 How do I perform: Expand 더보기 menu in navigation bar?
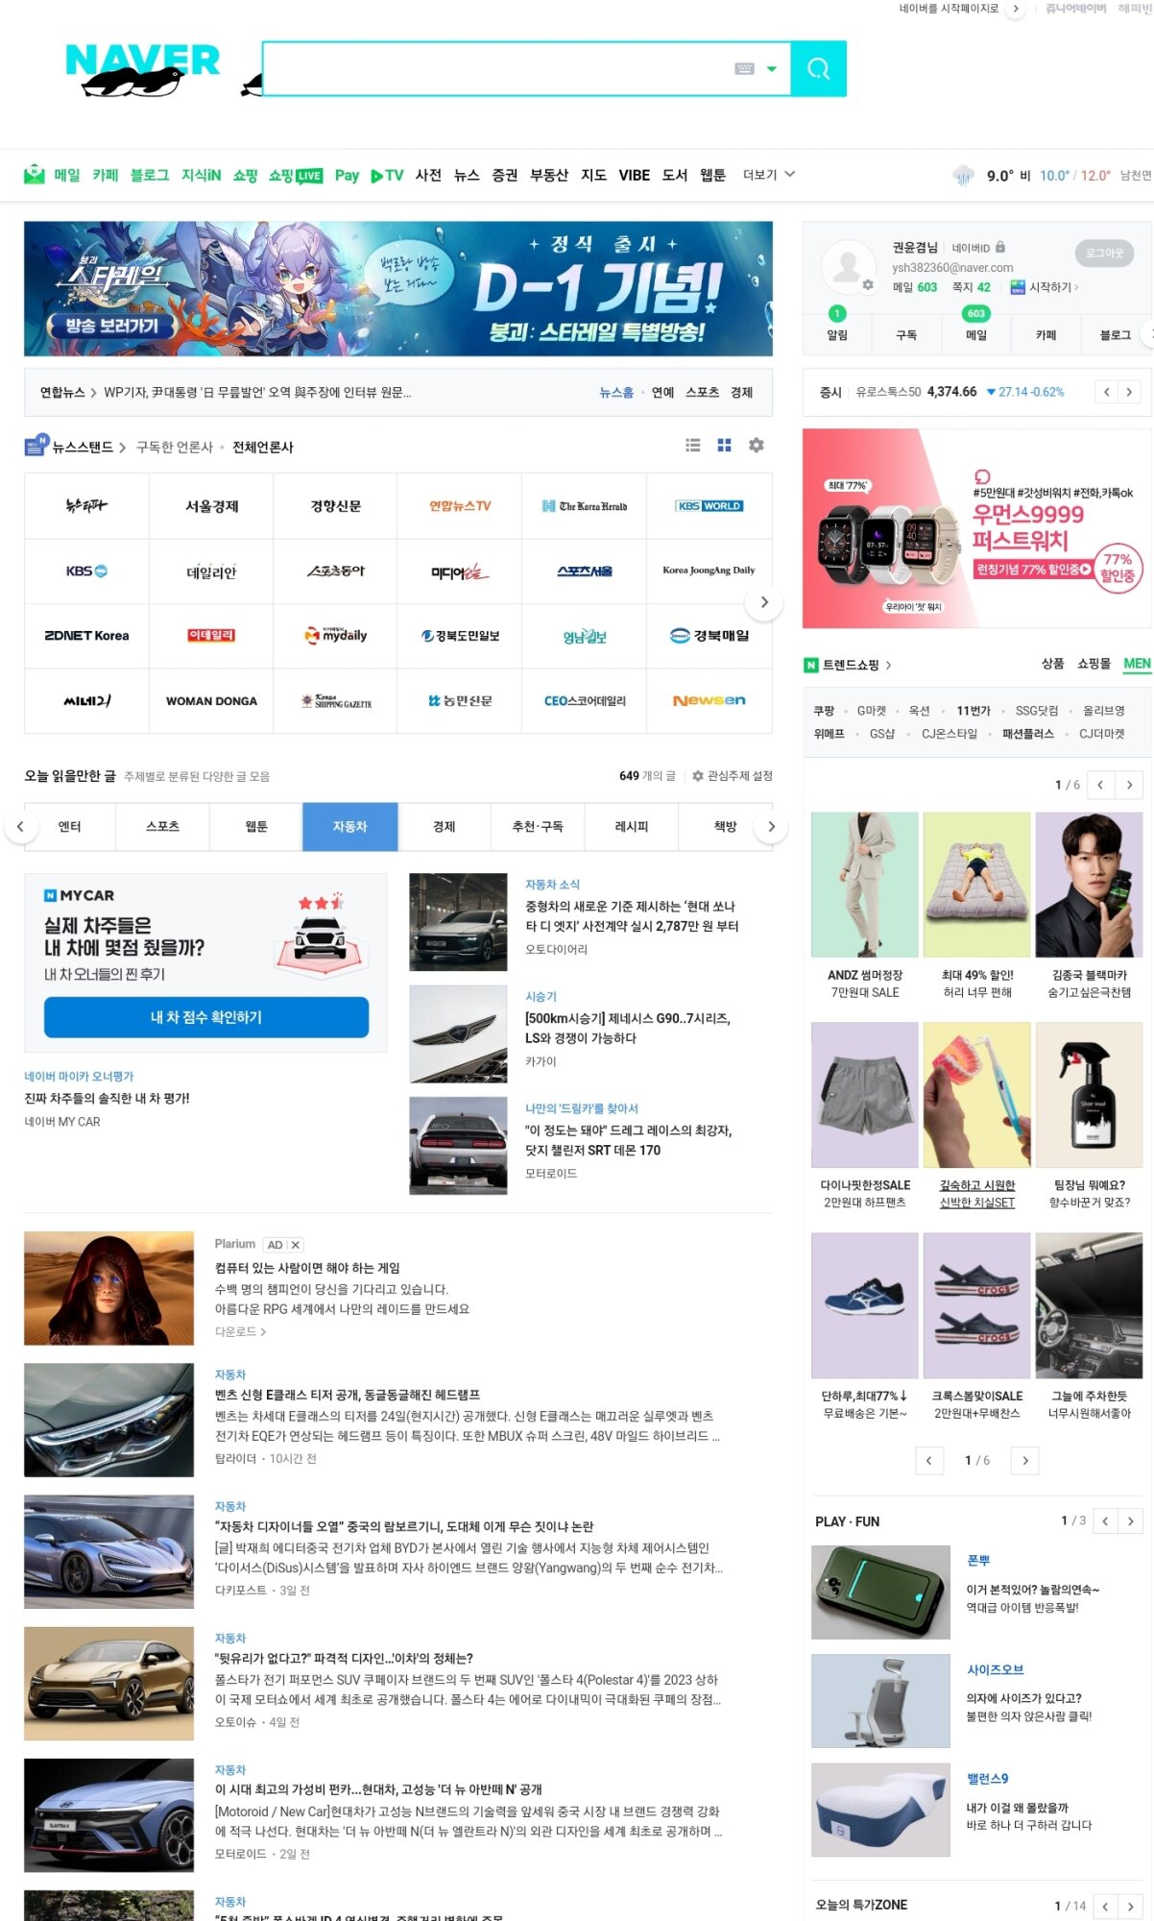point(768,174)
